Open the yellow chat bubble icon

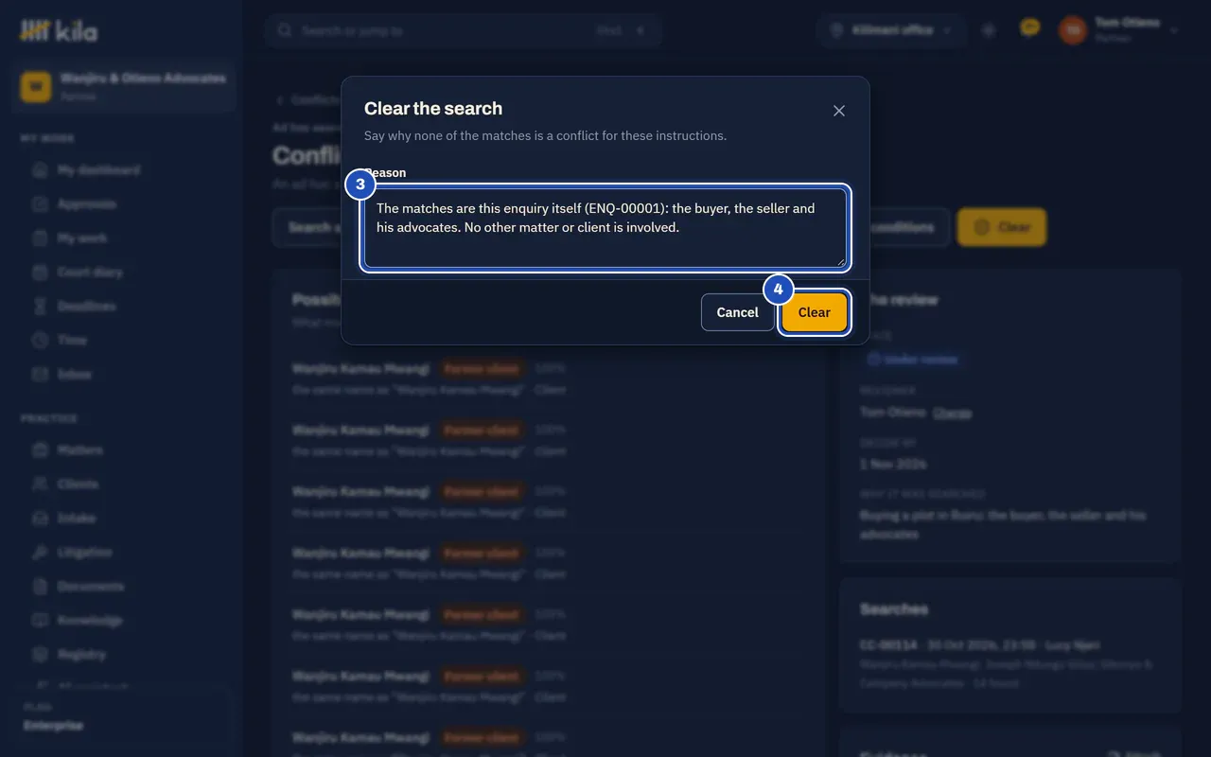tap(1030, 29)
